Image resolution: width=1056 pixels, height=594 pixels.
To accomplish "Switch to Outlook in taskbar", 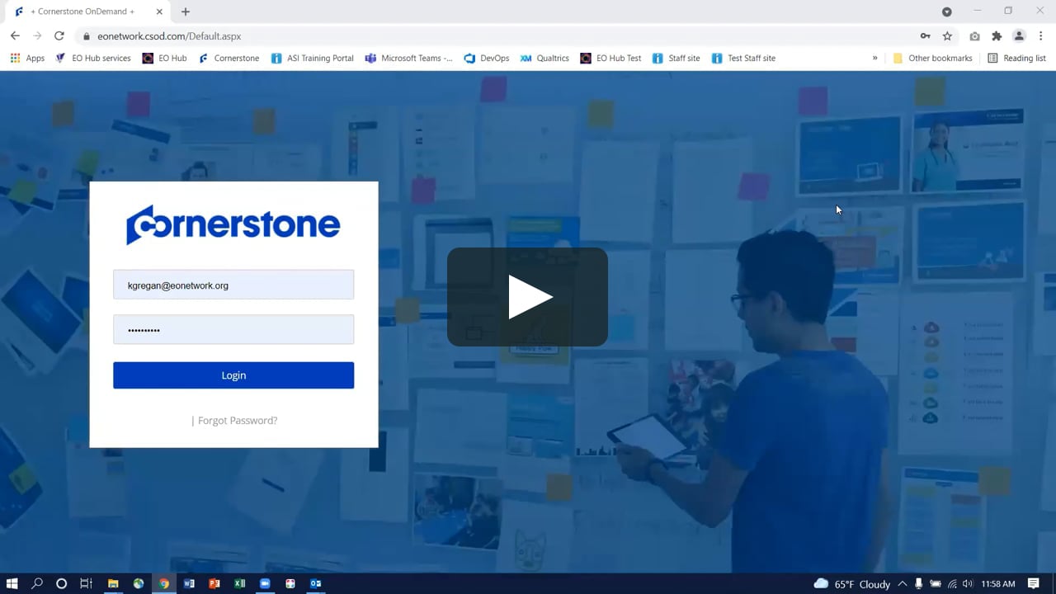I will 315,584.
